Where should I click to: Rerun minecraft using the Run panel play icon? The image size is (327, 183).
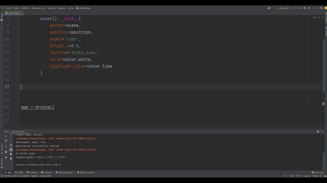6,136
